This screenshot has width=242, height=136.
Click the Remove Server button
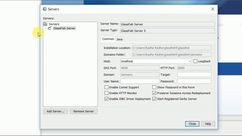point(84,111)
